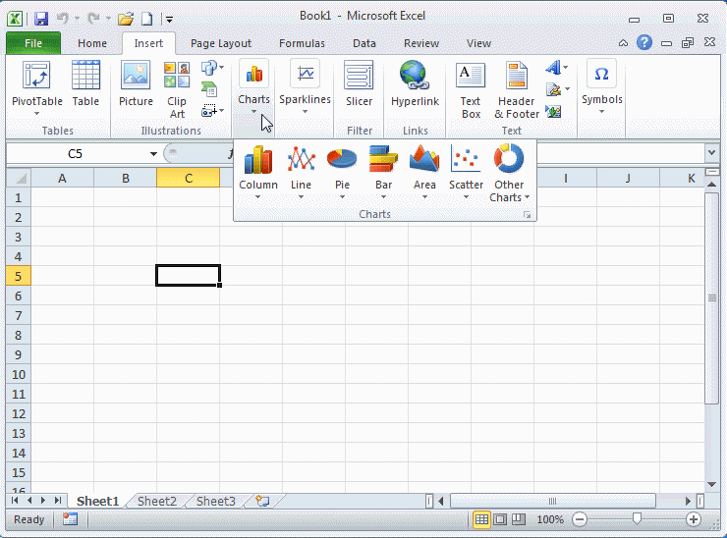Image resolution: width=727 pixels, height=538 pixels.
Task: Switch to the Sheet2 worksheet tab
Action: 157,502
